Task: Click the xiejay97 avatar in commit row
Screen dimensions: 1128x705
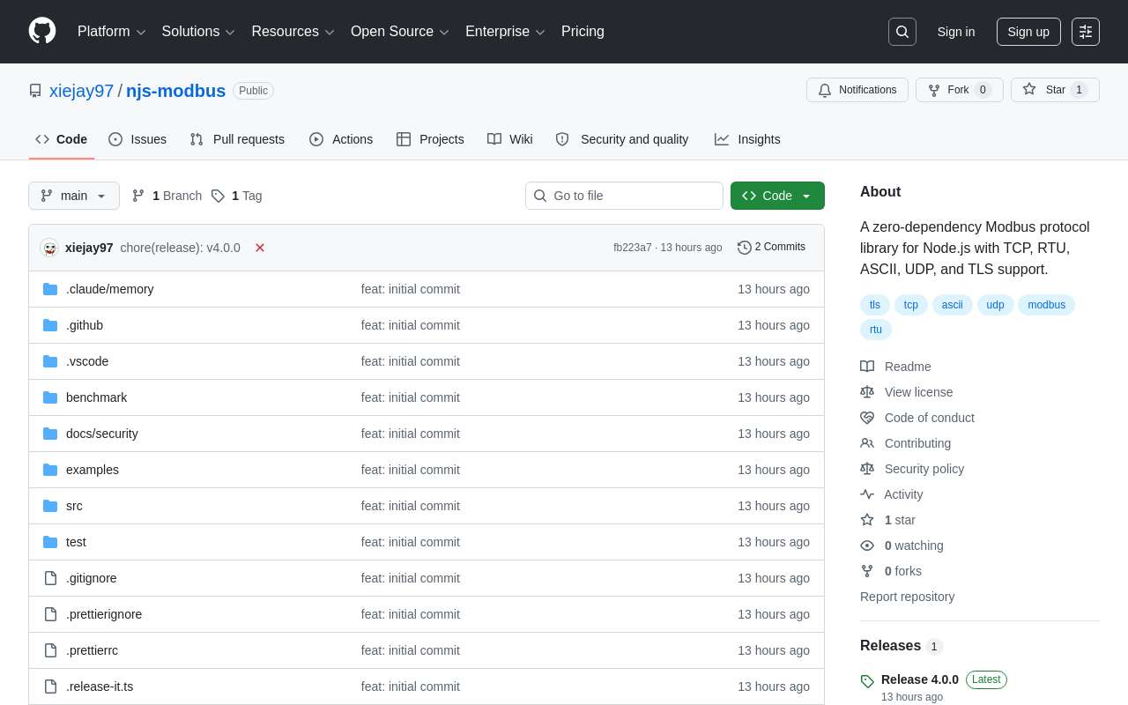Action: tap(49, 248)
